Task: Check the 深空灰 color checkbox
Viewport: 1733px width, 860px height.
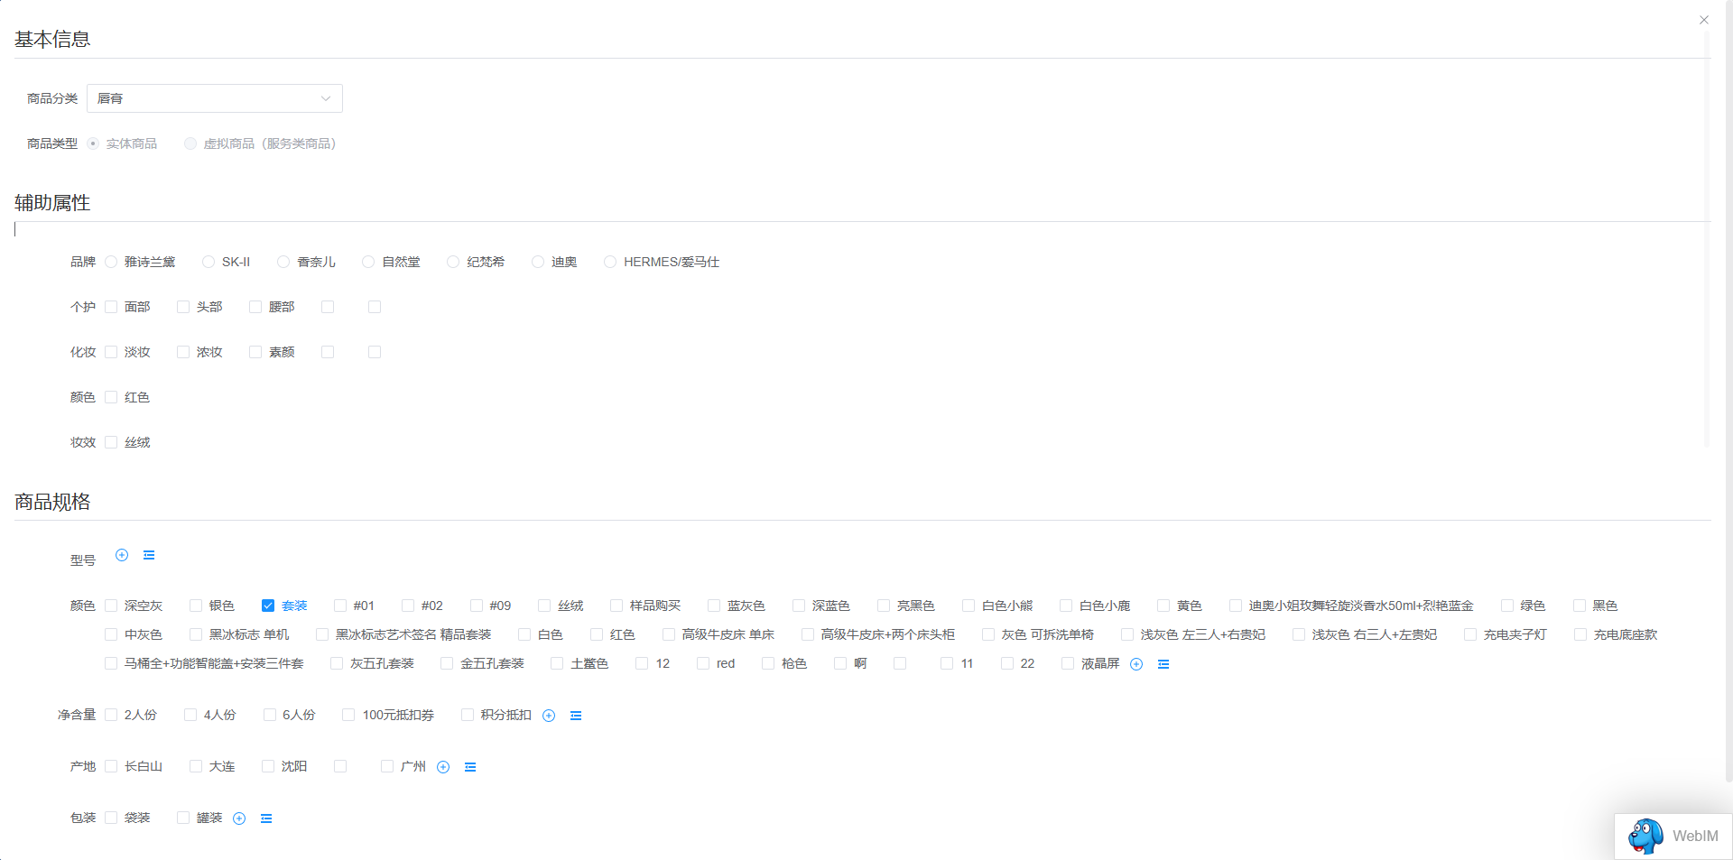Action: coord(111,606)
